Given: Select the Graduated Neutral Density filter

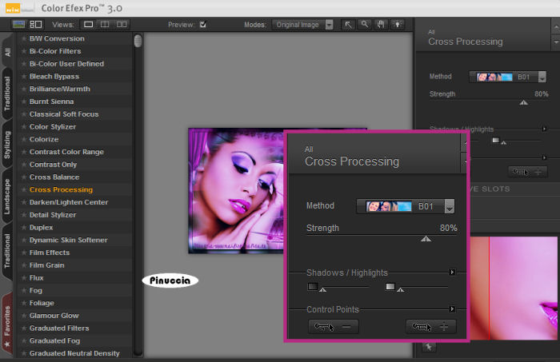Looking at the screenshot, I should [x=74, y=353].
